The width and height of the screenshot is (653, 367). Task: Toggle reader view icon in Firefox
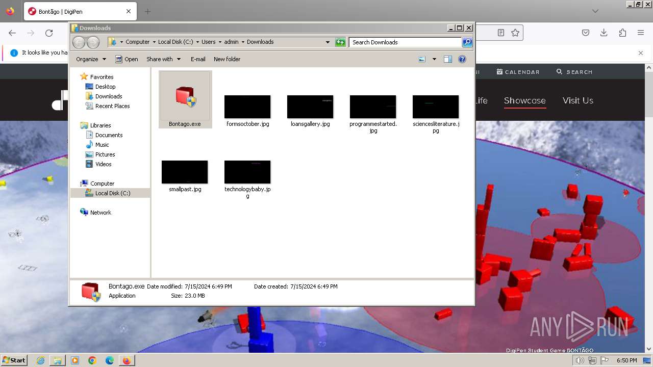[x=501, y=33]
